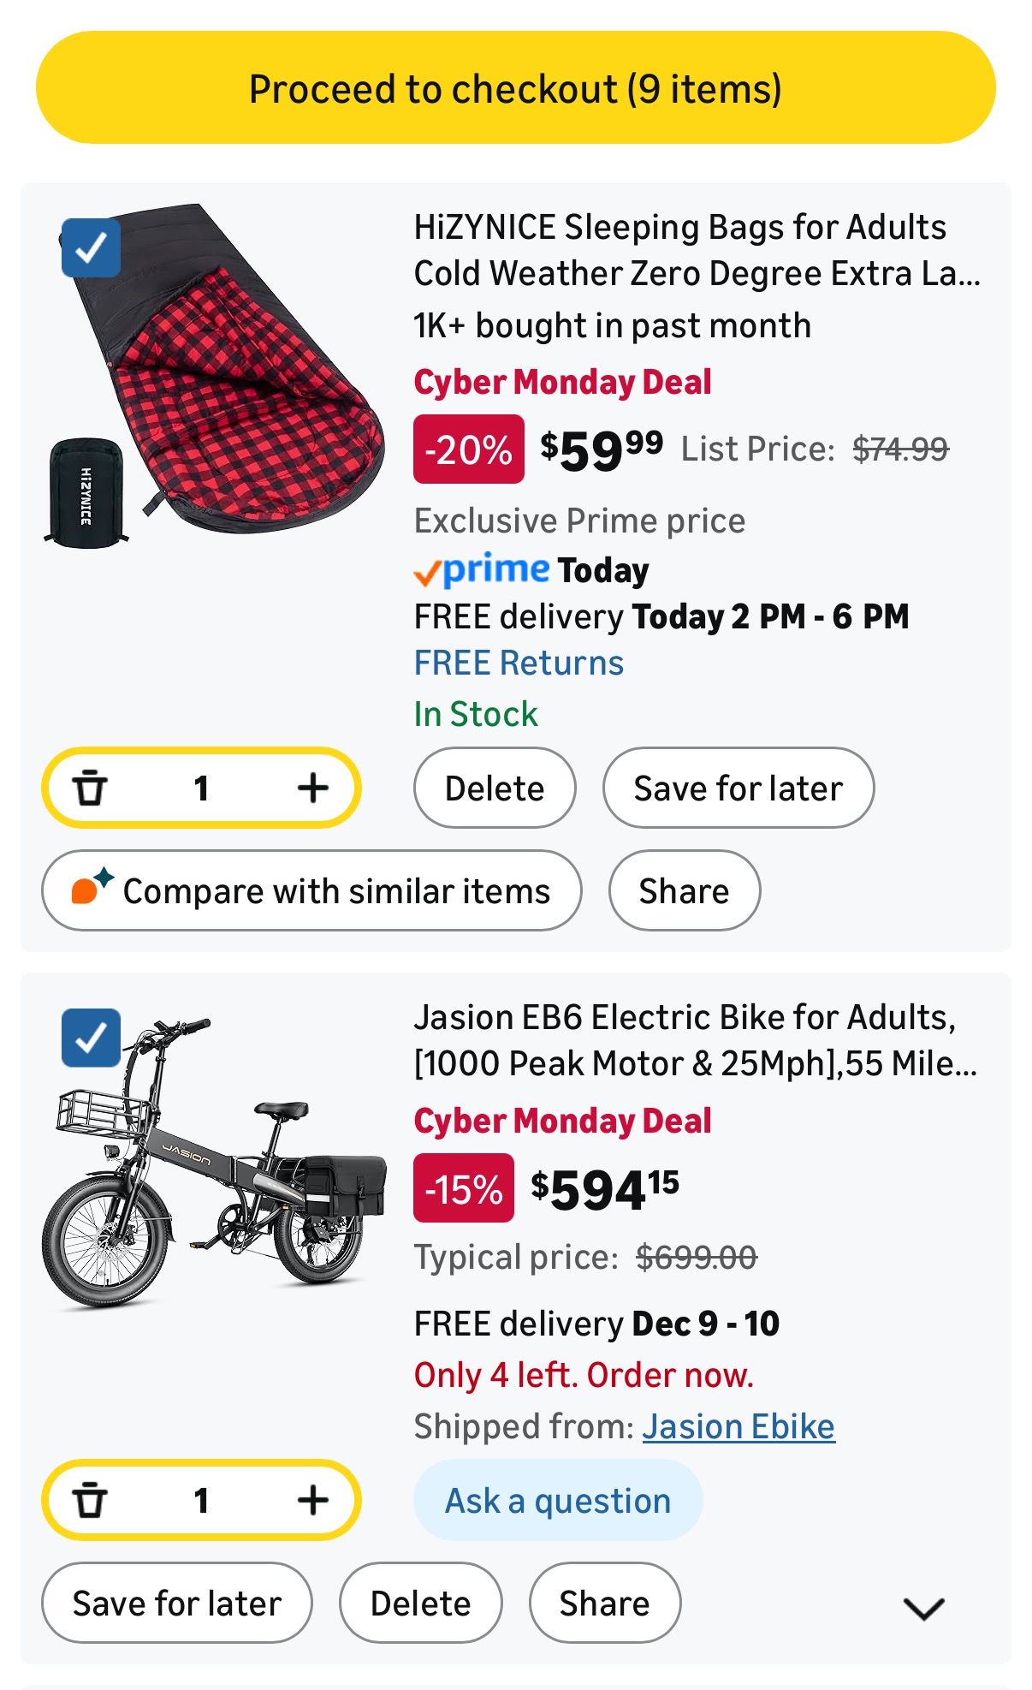Viewport: 1032px width, 1690px height.
Task: Expand more options chevron for electric bike
Action: [x=924, y=1609]
